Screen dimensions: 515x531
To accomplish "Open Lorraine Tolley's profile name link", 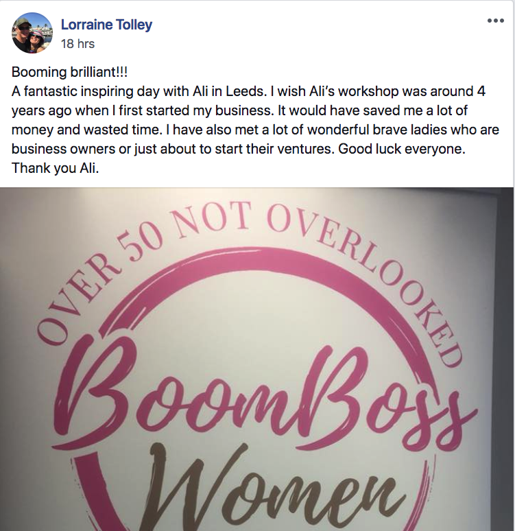I will pos(106,25).
